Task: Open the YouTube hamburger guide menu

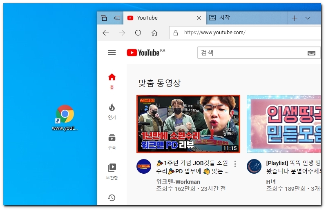Action: (112, 53)
